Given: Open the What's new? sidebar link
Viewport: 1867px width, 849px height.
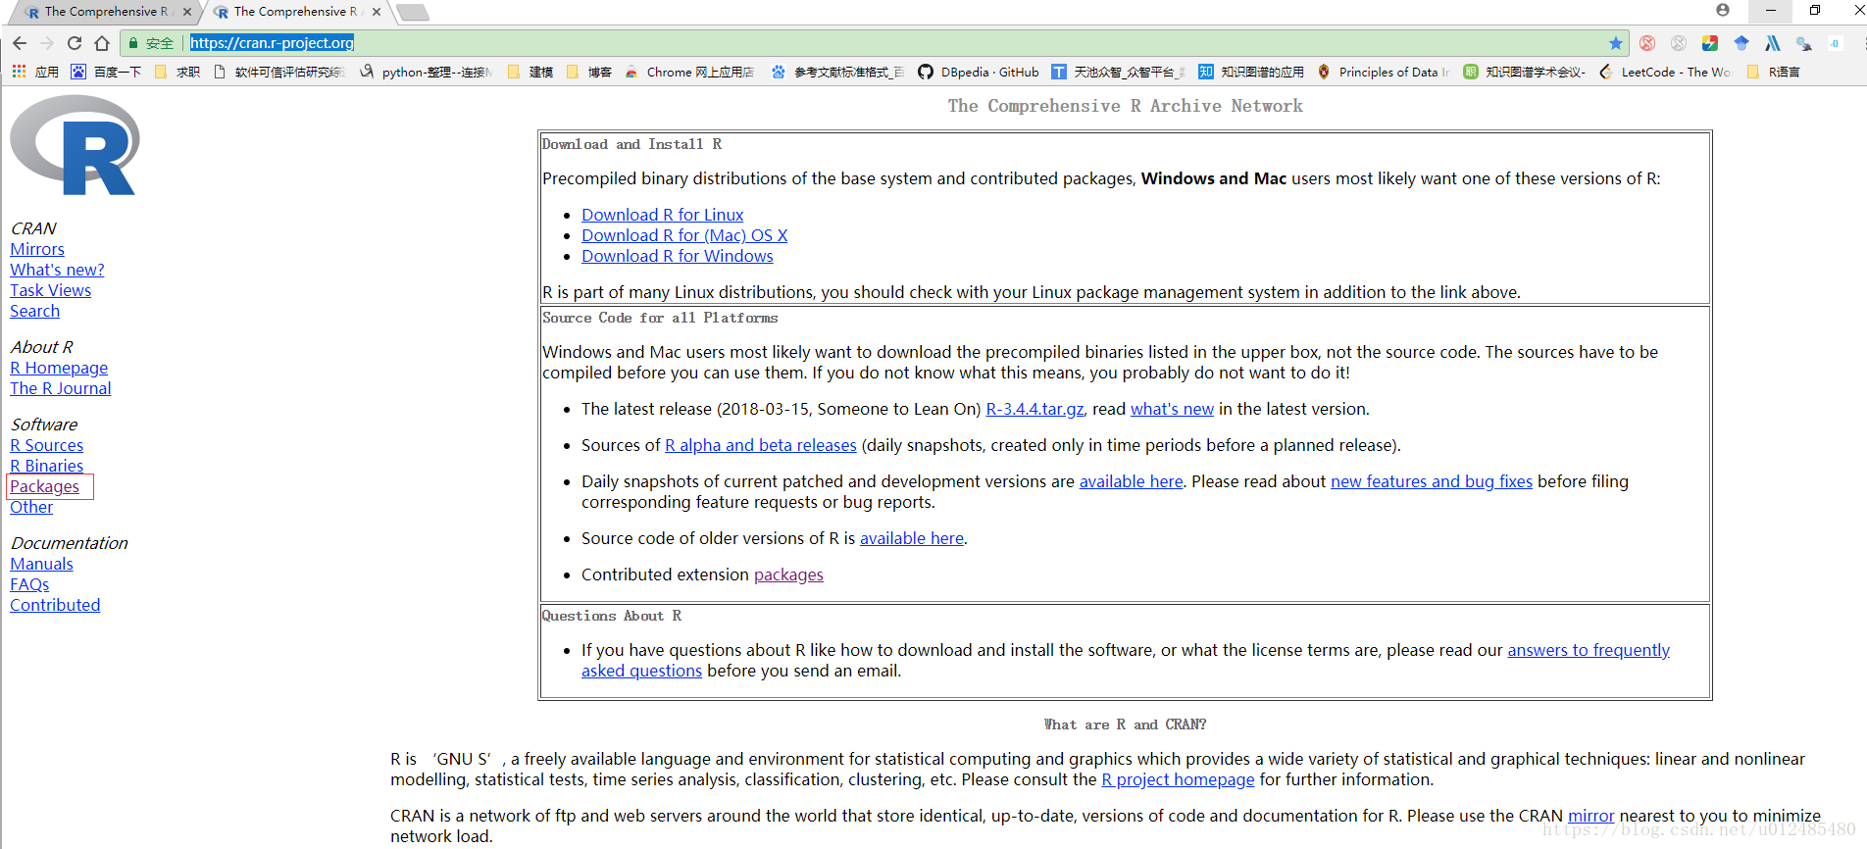Looking at the screenshot, I should coord(57,270).
